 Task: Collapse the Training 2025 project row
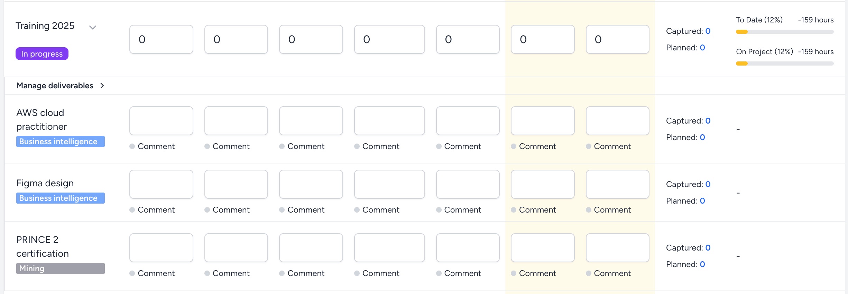point(92,27)
